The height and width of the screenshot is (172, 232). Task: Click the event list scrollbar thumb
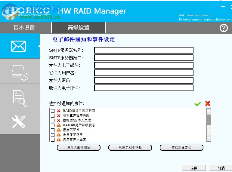209,120
